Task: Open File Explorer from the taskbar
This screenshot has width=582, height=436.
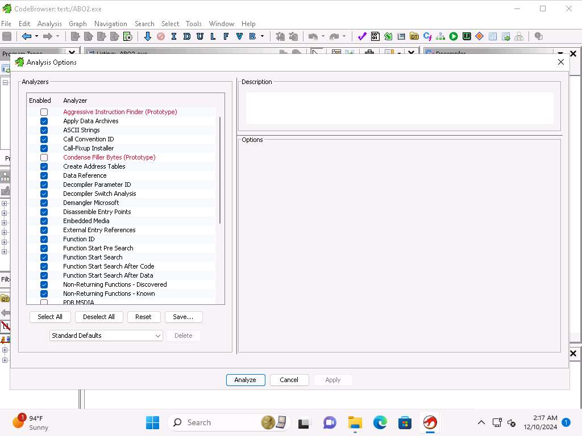Action: click(355, 422)
